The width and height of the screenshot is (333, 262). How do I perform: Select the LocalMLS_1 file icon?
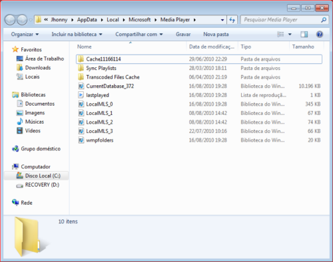[81, 113]
